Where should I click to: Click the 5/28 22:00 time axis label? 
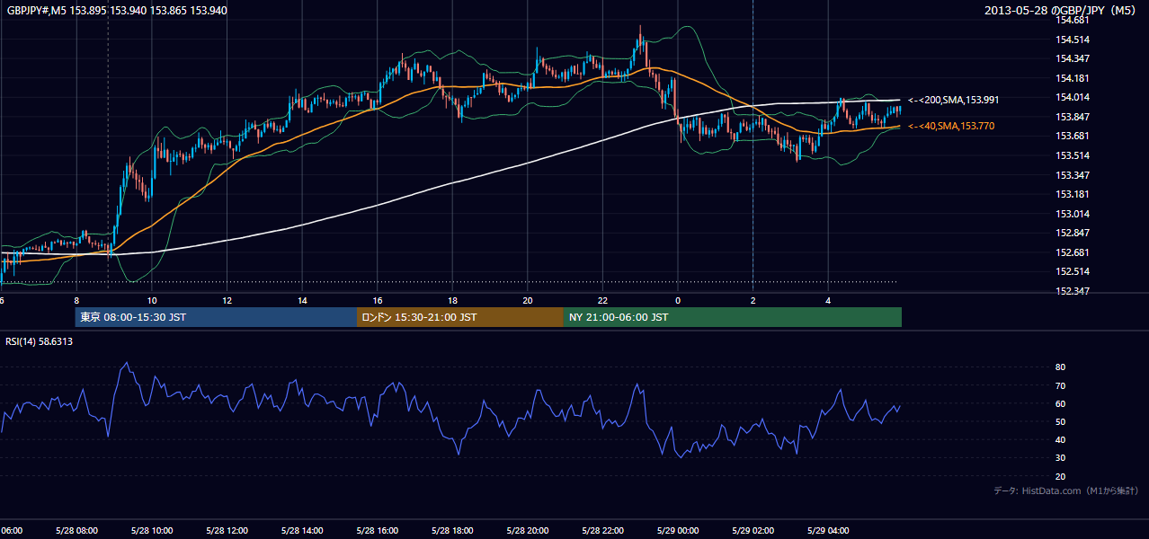[602, 531]
